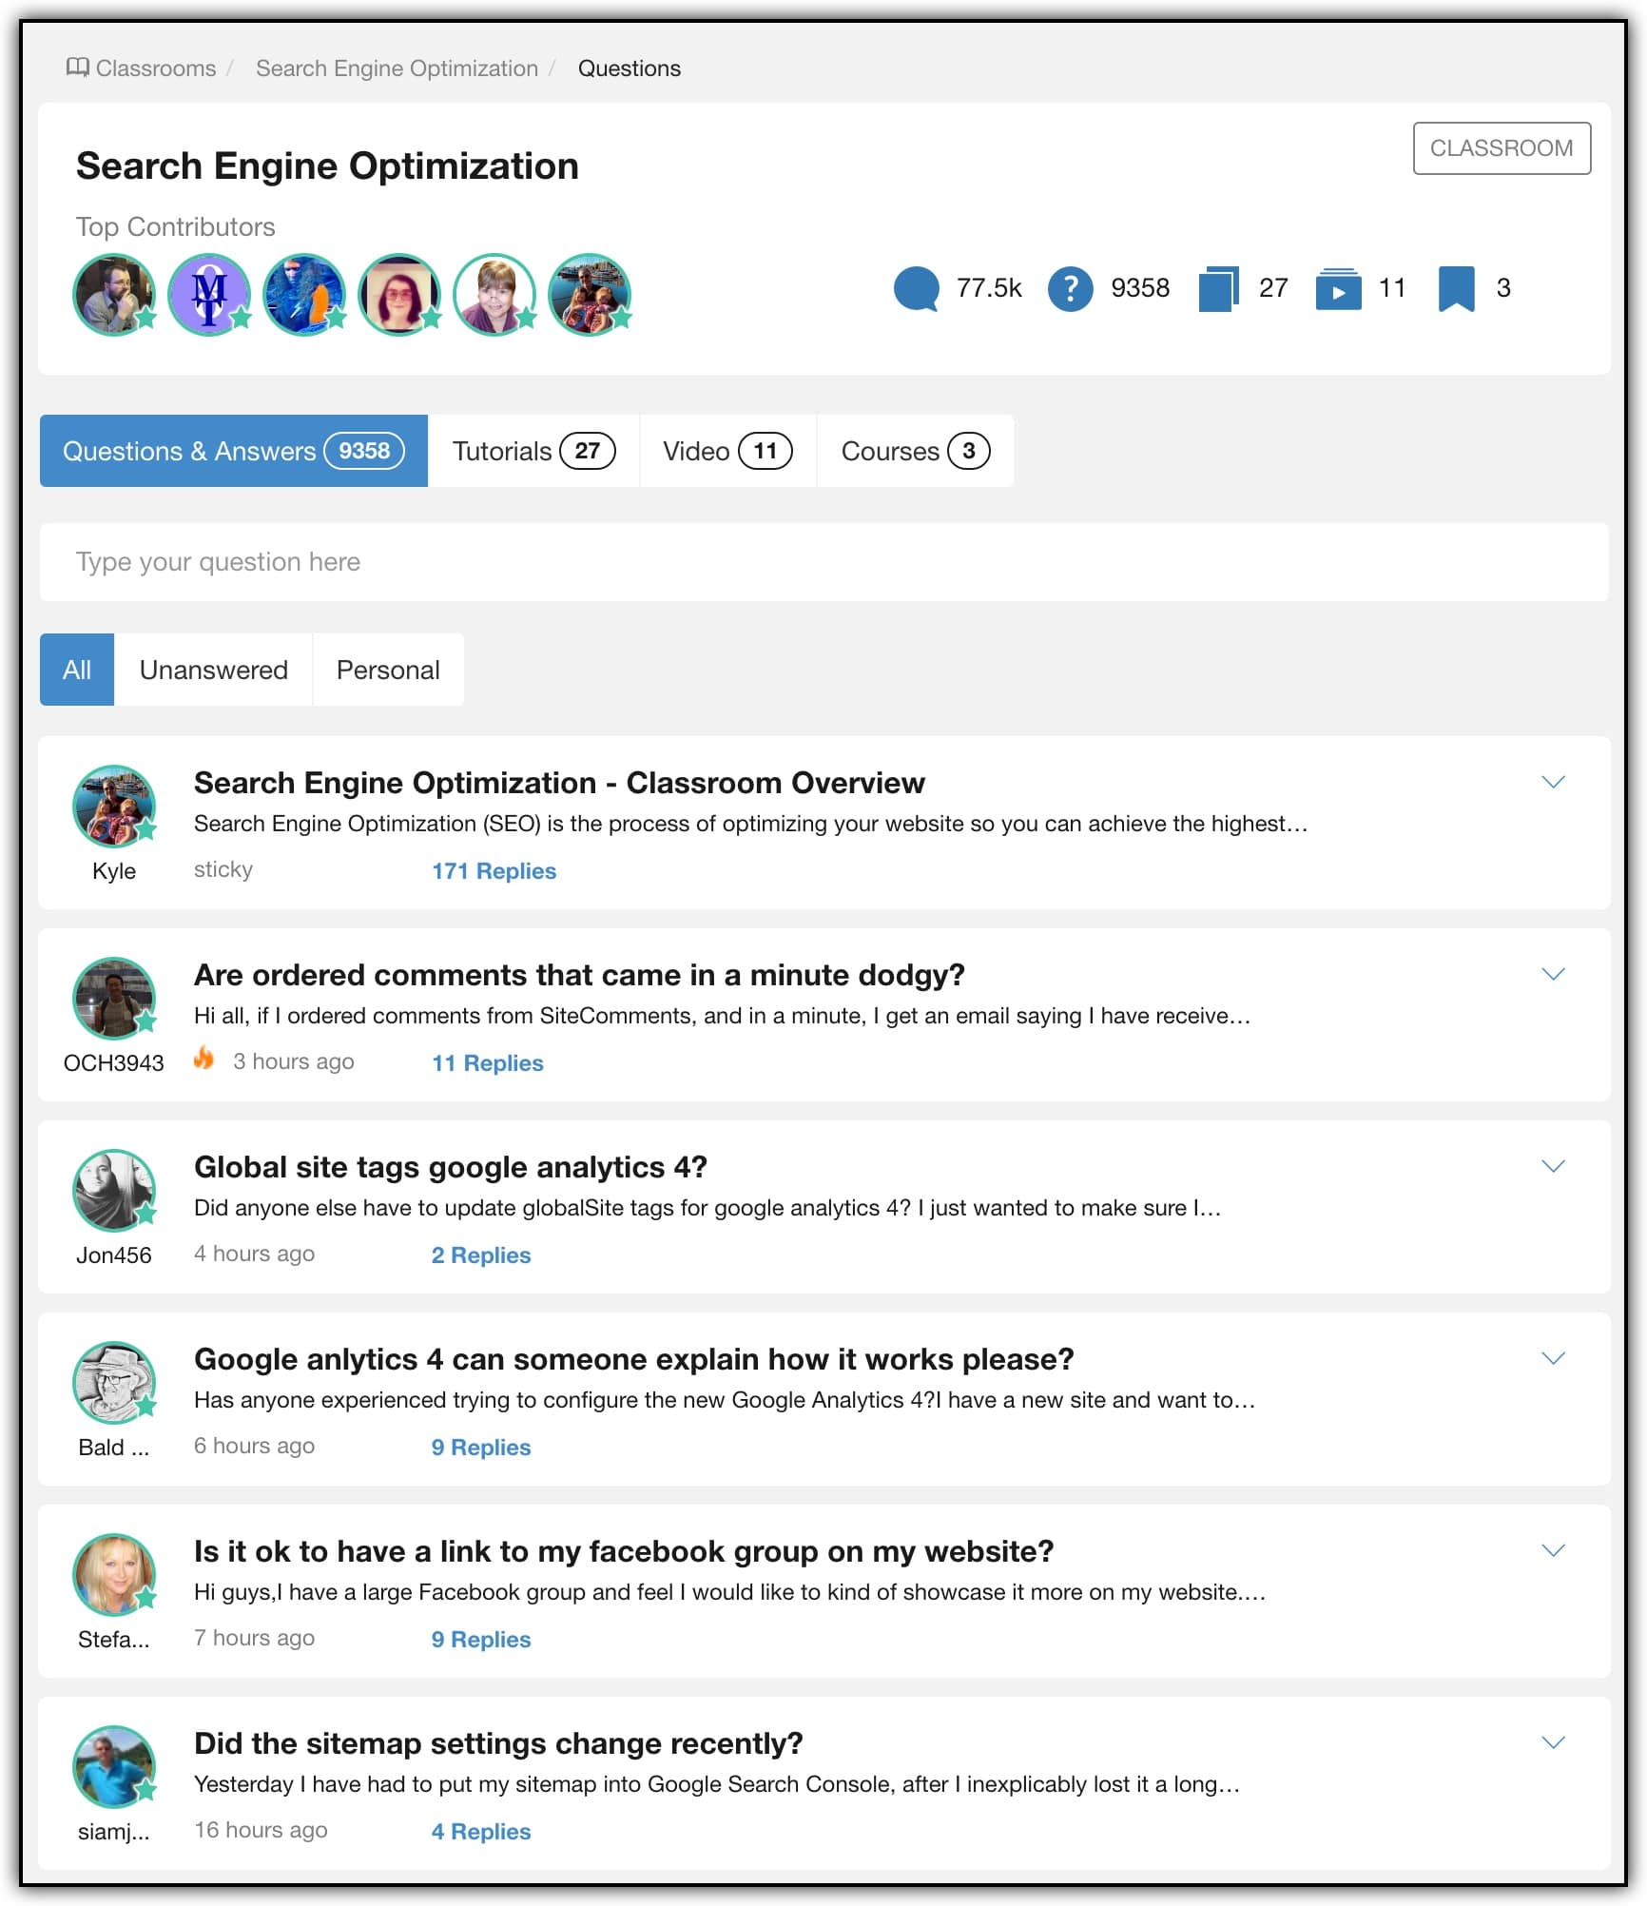1647x1906 pixels.
Task: Click the chat bubble icon showing 77.5k
Action: click(x=916, y=288)
